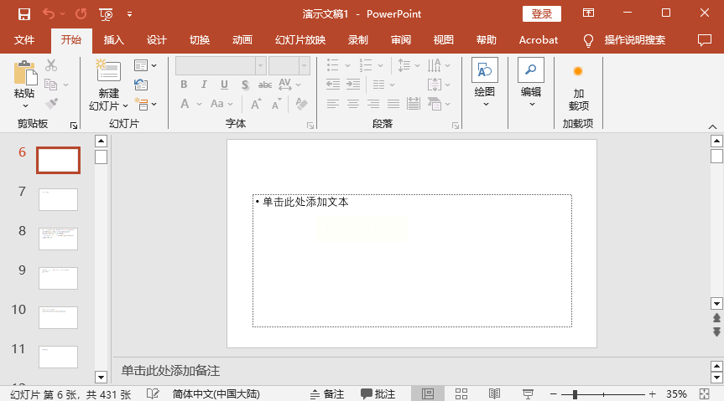Toggle the Notes (备注) pane
Viewport: 724px width, 401px height.
click(x=327, y=393)
